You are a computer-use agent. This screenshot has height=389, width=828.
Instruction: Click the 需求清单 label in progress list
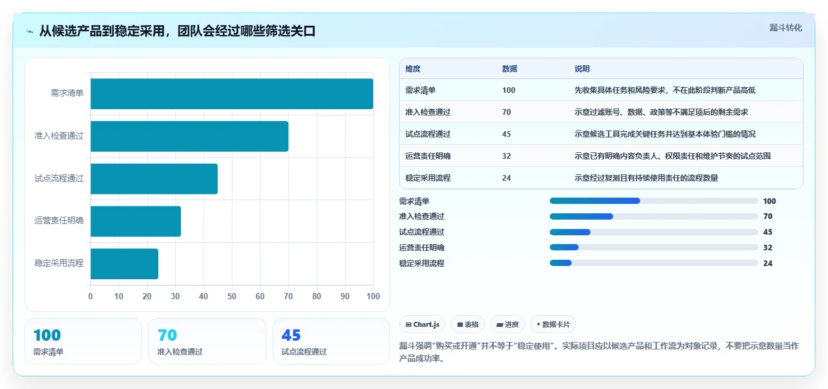pyautogui.click(x=415, y=201)
